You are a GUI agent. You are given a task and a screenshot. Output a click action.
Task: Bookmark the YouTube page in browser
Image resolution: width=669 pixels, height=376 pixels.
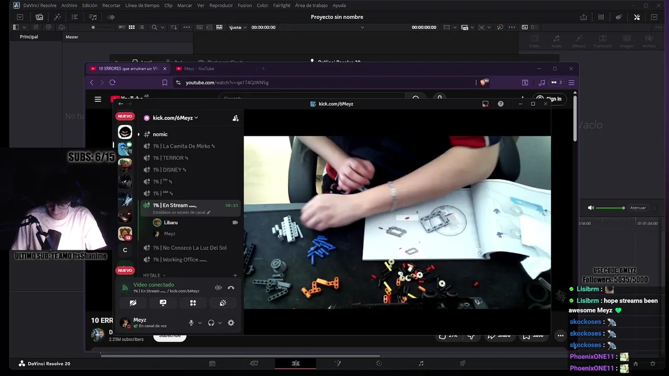coord(165,83)
